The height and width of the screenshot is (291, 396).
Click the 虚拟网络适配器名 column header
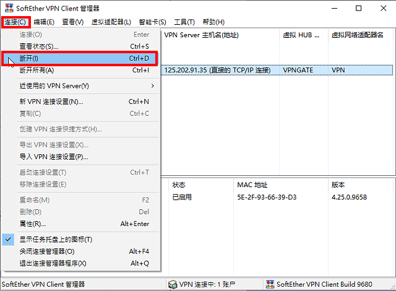click(x=361, y=35)
